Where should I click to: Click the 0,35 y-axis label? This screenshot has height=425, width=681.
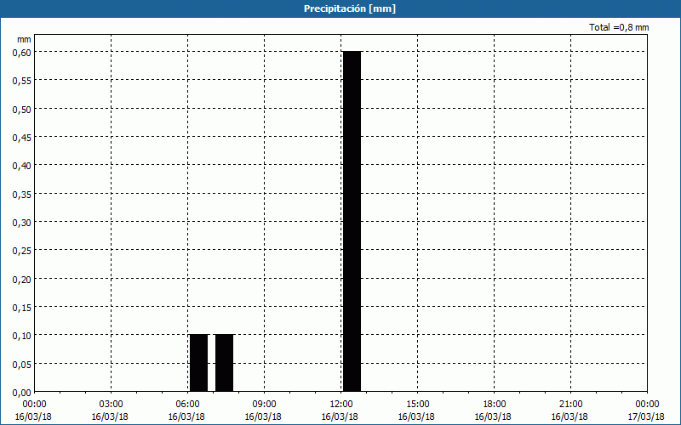tap(22, 195)
